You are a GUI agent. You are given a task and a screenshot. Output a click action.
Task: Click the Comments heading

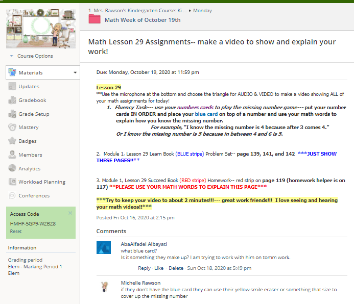point(111,231)
